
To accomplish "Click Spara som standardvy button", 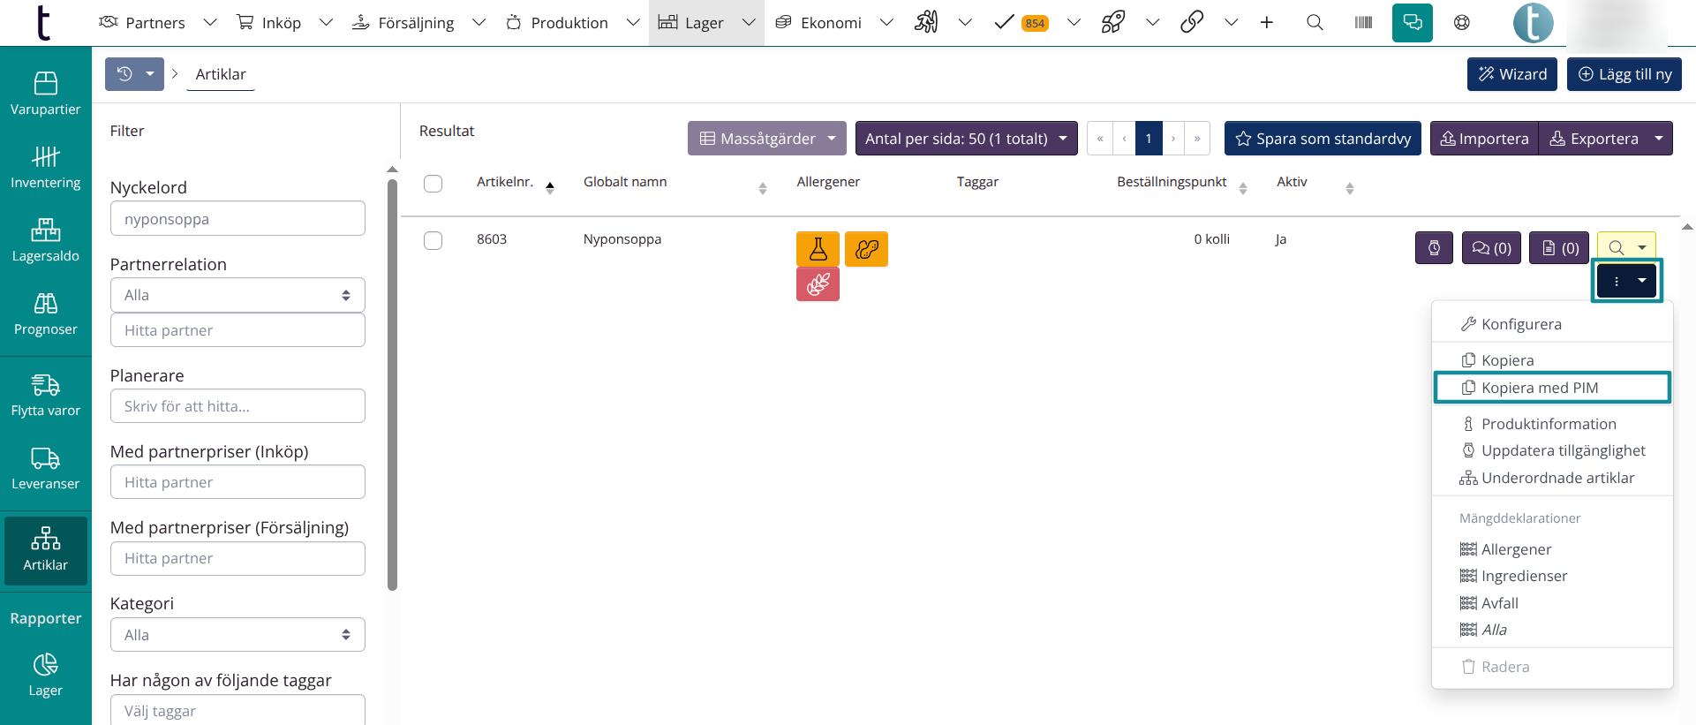I will click(x=1323, y=139).
